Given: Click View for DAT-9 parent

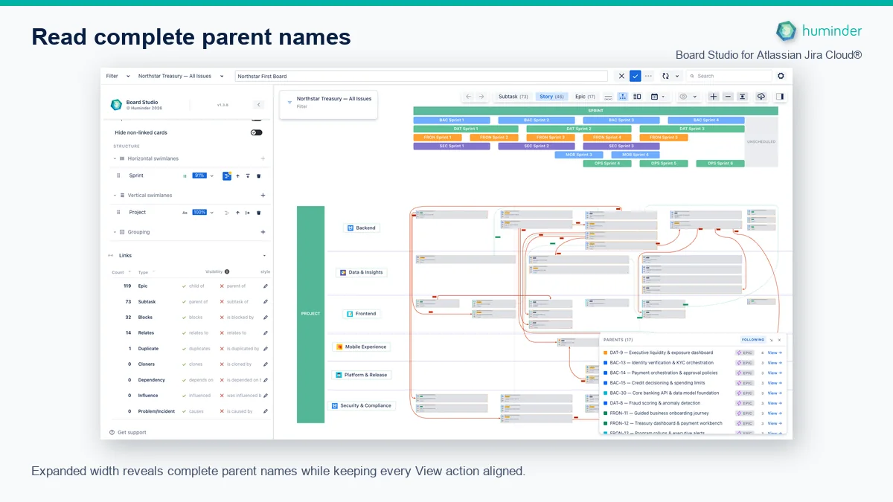Looking at the screenshot, I should 775,353.
